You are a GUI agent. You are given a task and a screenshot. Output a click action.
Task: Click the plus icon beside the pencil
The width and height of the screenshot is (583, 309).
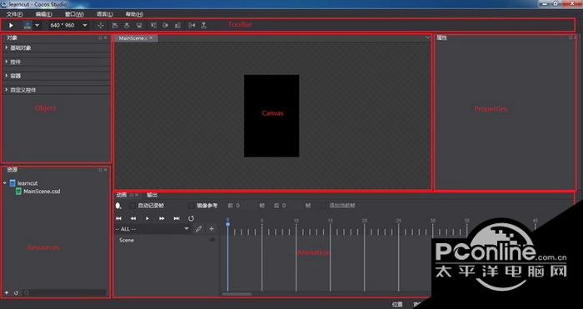click(x=212, y=229)
